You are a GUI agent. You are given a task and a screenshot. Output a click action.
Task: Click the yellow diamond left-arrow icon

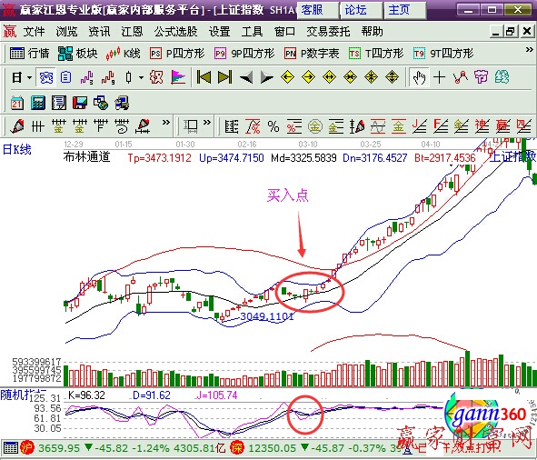point(287,77)
